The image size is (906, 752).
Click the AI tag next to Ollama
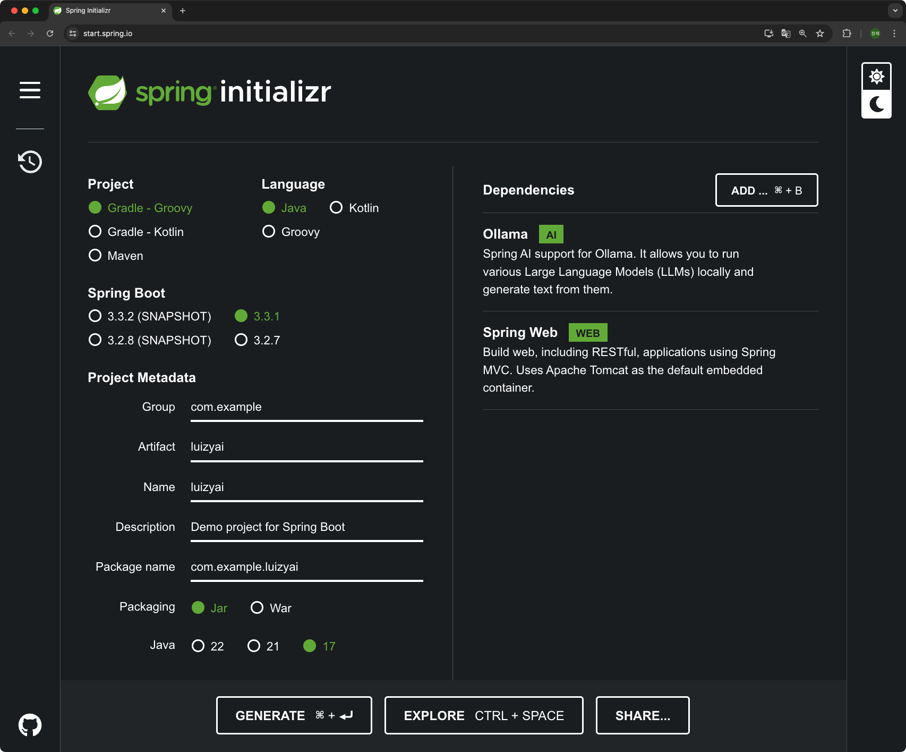point(551,234)
